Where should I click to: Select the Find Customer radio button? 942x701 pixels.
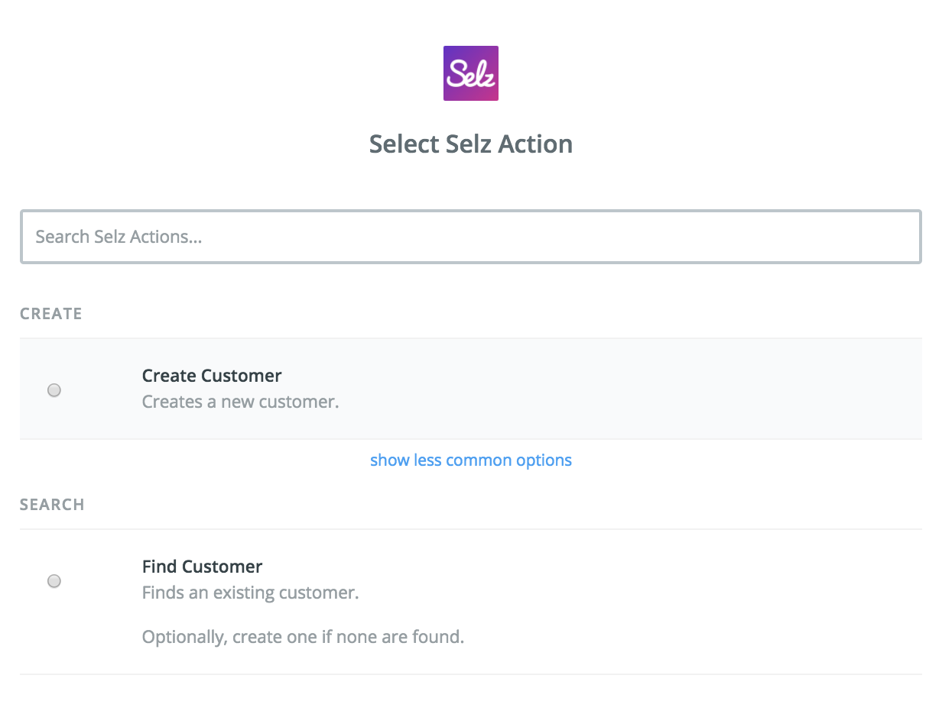point(54,581)
